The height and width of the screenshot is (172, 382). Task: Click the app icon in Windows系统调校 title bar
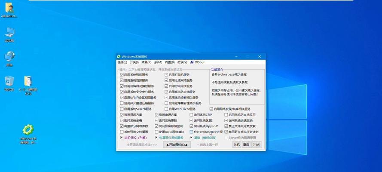[119, 56]
